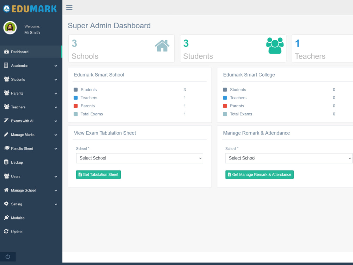
Task: Click document icon in Get Manage Remark button
Action: 229,175
